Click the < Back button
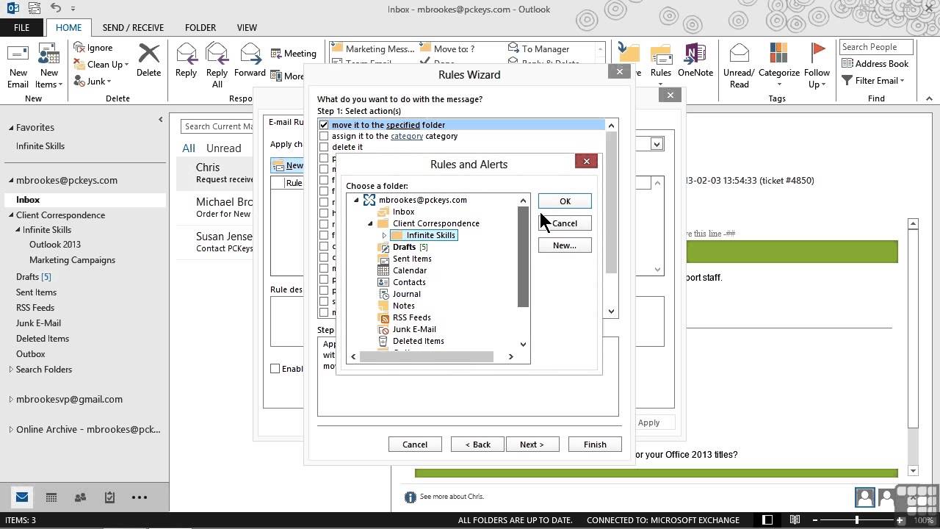This screenshot has height=529, width=940. pyautogui.click(x=477, y=445)
